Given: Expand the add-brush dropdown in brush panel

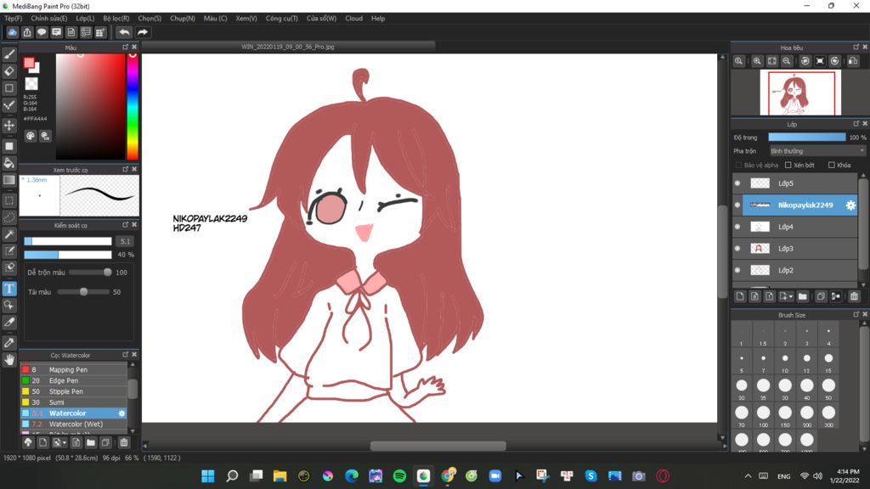Looking at the screenshot, I should tap(65, 442).
